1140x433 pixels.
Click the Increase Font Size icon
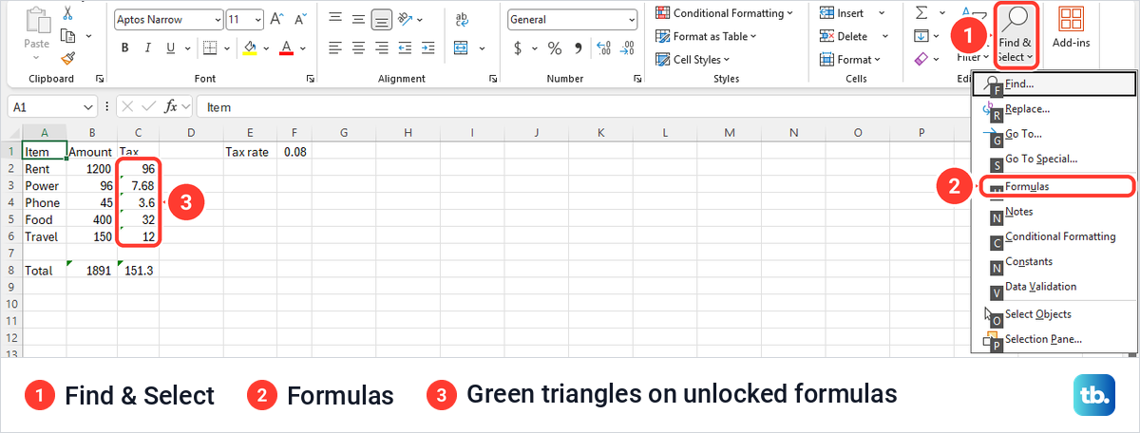click(x=276, y=19)
